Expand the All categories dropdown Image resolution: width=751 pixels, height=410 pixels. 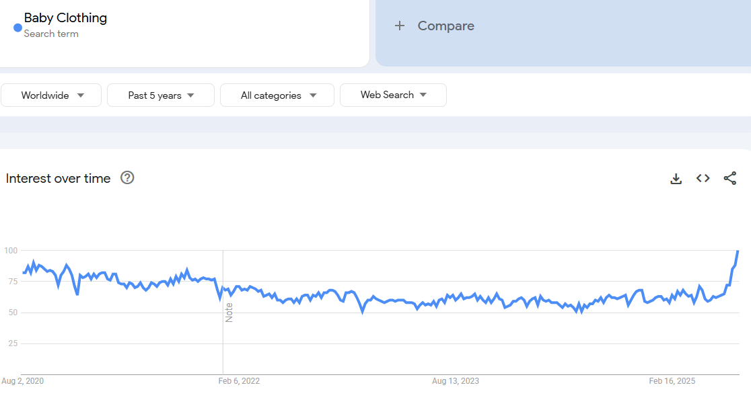[277, 95]
